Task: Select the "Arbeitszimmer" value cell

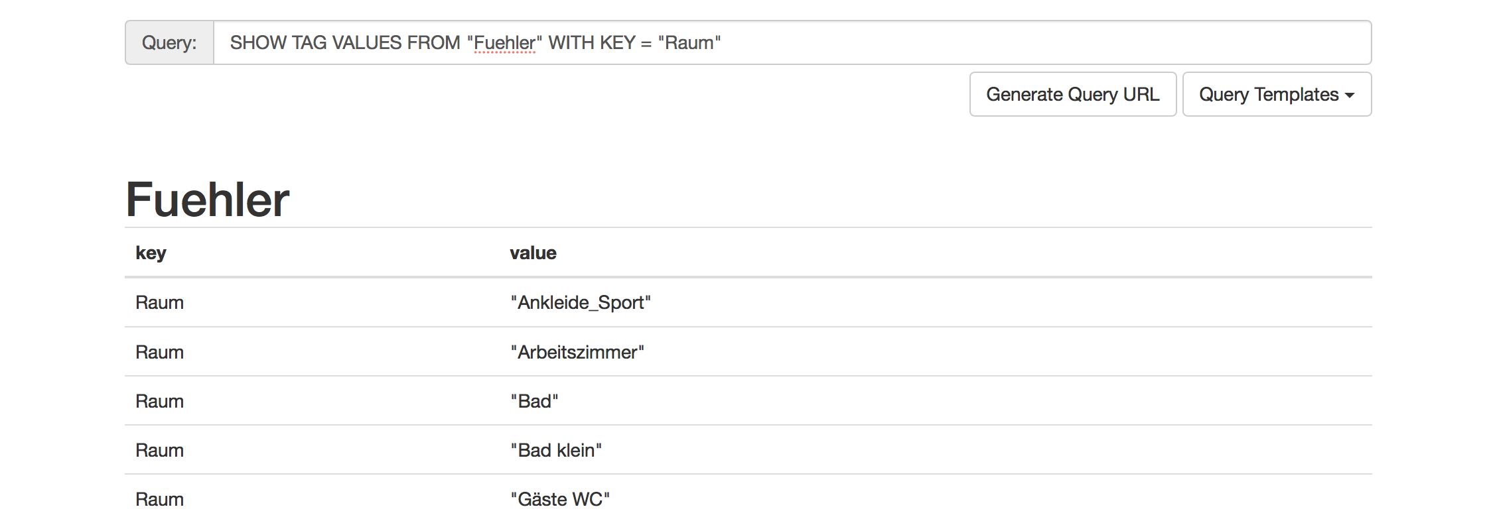Action: [x=577, y=352]
